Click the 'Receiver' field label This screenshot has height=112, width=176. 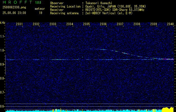pyautogui.click(x=57, y=10)
